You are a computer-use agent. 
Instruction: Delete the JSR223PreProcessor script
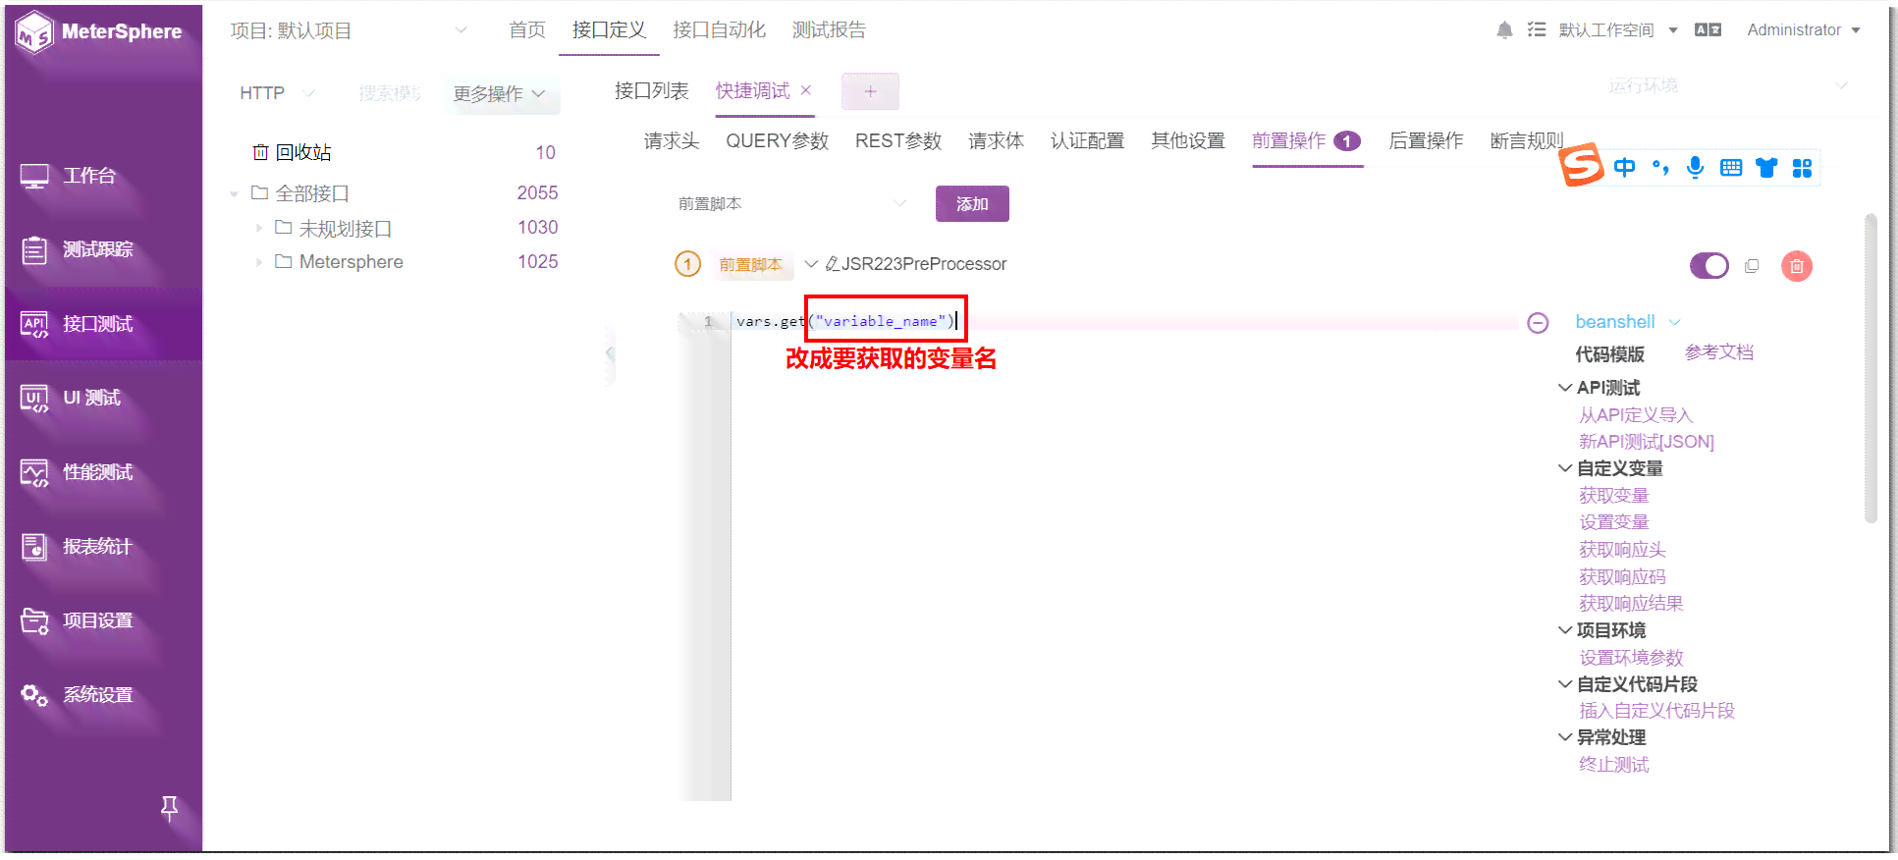point(1796,266)
